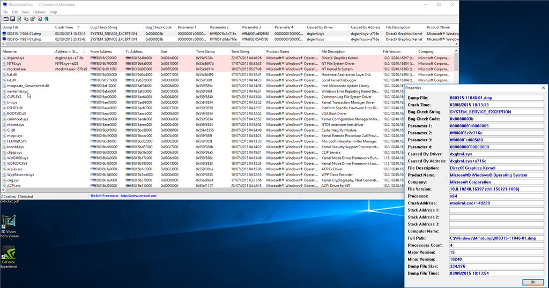Select the Wdf01000.sys driver row

point(203,158)
